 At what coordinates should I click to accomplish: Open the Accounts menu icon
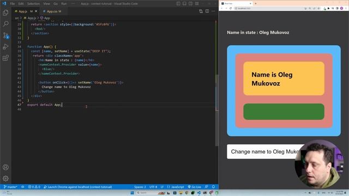(5, 167)
